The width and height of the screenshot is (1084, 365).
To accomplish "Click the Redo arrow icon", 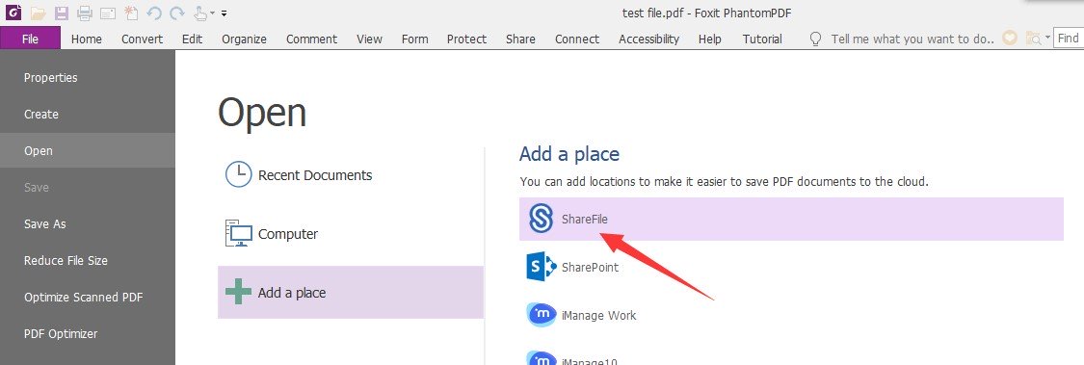I will [177, 13].
